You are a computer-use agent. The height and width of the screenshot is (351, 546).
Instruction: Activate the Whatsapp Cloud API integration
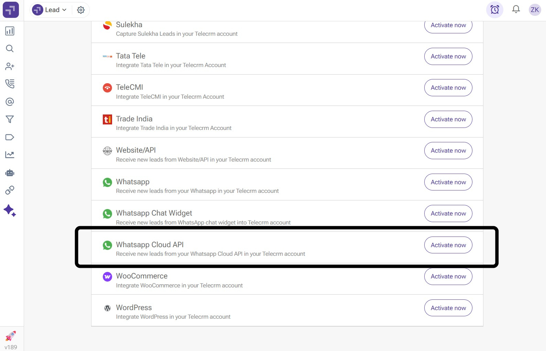coord(448,245)
